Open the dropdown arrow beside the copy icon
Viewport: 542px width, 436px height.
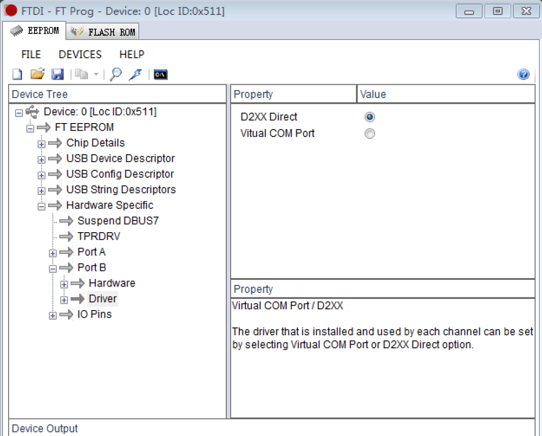(x=96, y=74)
